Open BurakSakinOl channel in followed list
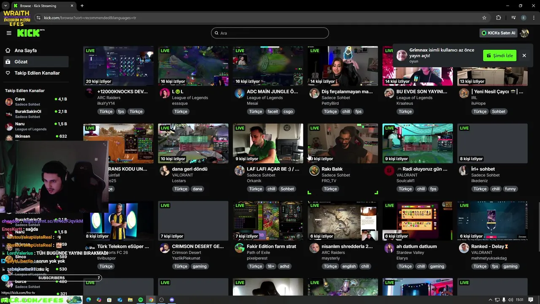Viewport: 540px width, 304px height. click(36, 114)
